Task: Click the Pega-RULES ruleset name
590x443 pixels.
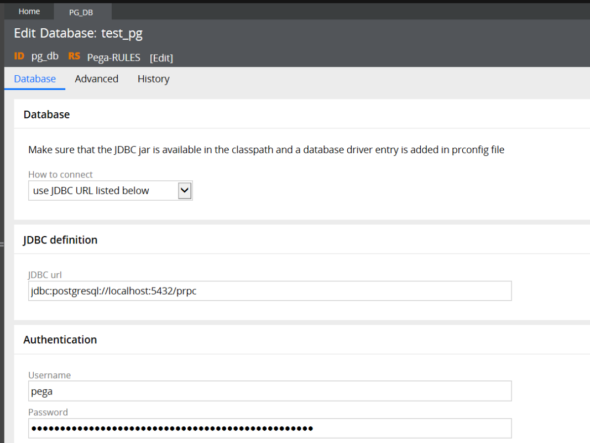Action: click(x=113, y=58)
